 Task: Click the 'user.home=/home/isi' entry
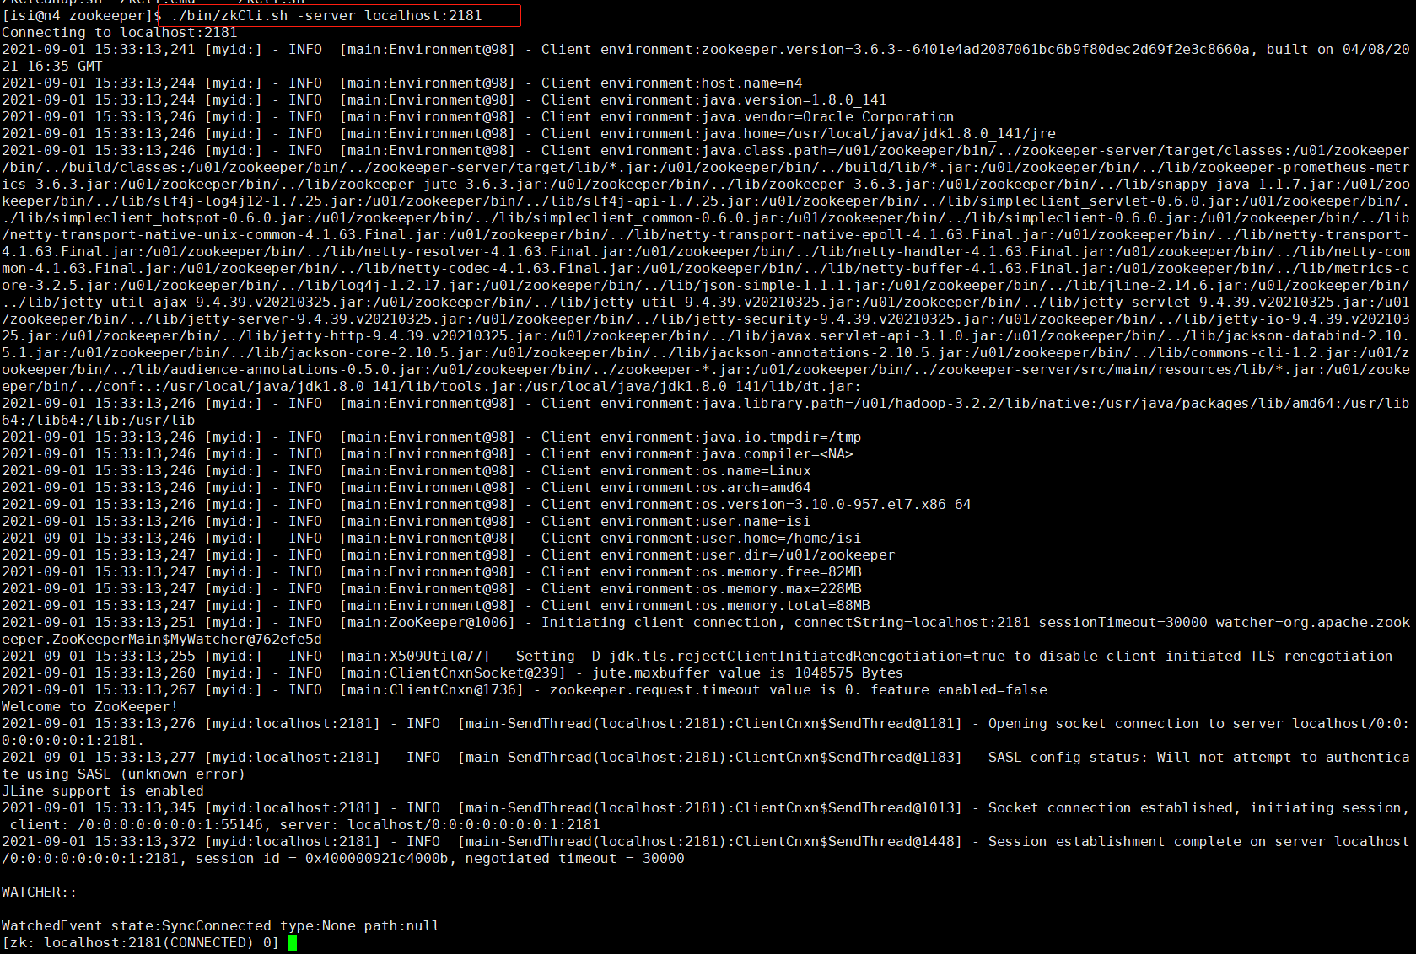[x=782, y=538]
